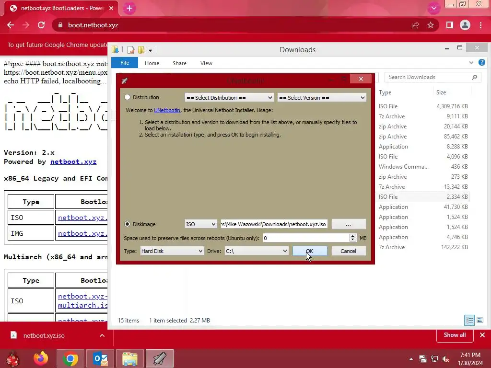Click the search magnifier icon in Downloads
491x368 pixels.
pos(474,77)
